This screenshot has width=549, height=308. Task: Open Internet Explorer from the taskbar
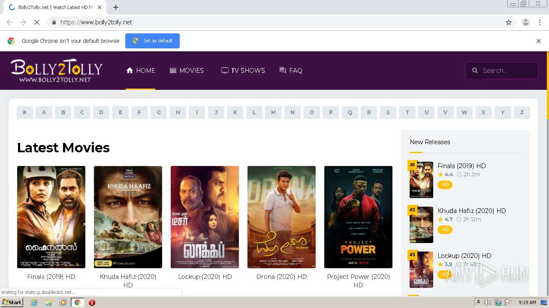(x=34, y=302)
